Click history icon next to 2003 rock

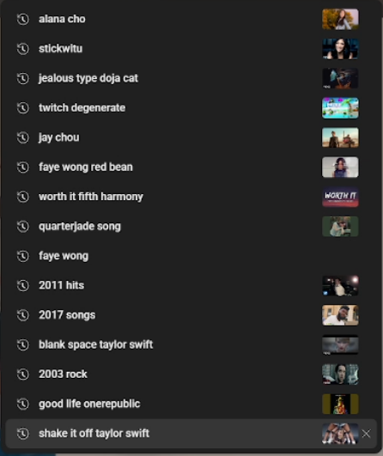coord(22,374)
